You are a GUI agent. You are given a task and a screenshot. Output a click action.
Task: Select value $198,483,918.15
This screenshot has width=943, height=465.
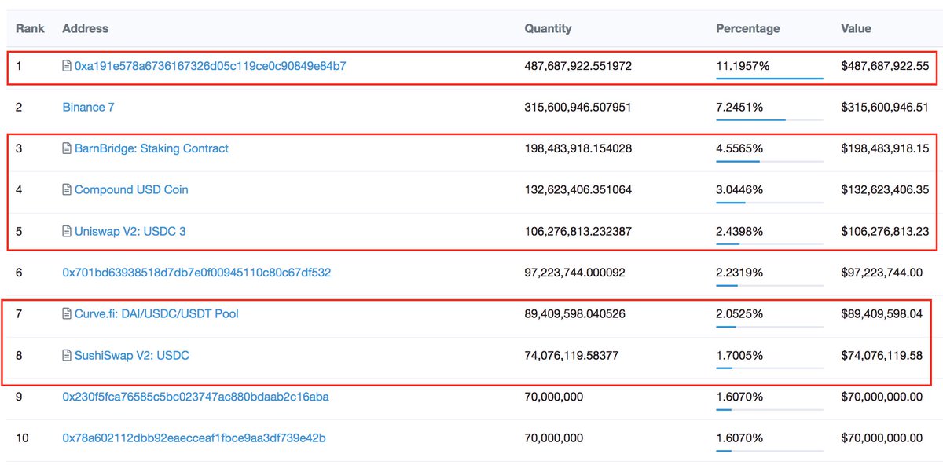click(x=886, y=148)
